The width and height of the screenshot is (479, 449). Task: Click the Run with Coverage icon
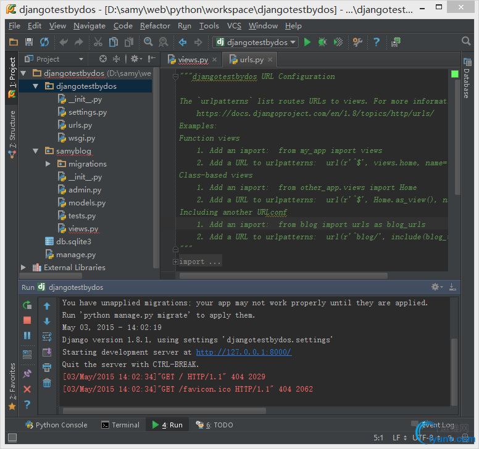pos(338,42)
